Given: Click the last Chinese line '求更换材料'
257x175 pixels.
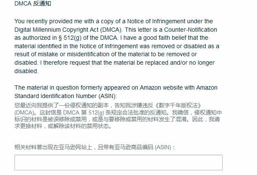Looking at the screenshot, I should click(x=63, y=126).
